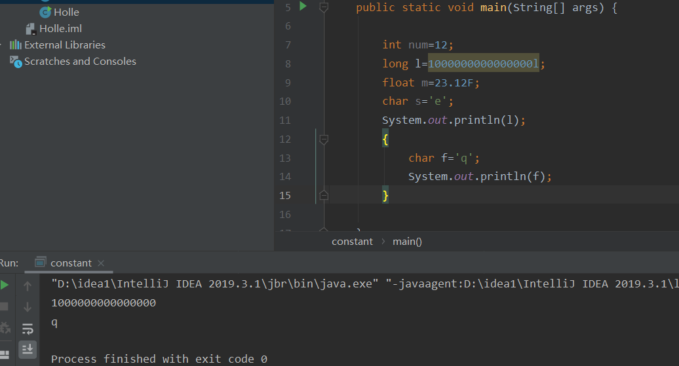Screen dimensions: 679x366
Task: Click the Up the Stack Trace arrow
Action: coord(28,286)
